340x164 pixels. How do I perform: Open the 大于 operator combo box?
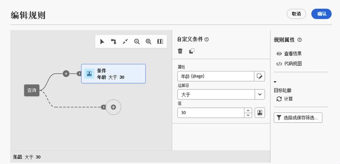(x=221, y=94)
